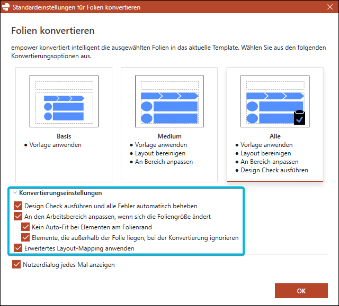This screenshot has height=306, width=339.
Task: Confirm settings with the OK button
Action: click(301, 291)
